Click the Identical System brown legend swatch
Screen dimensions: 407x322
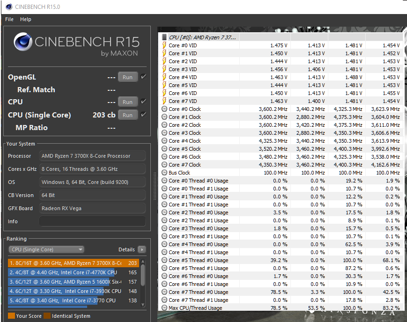[47, 316]
